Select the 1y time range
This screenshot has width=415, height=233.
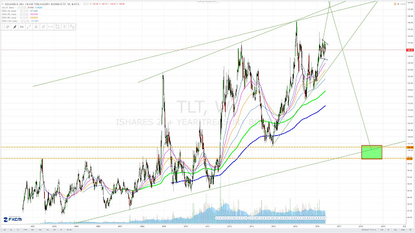pyautogui.click(x=18, y=230)
